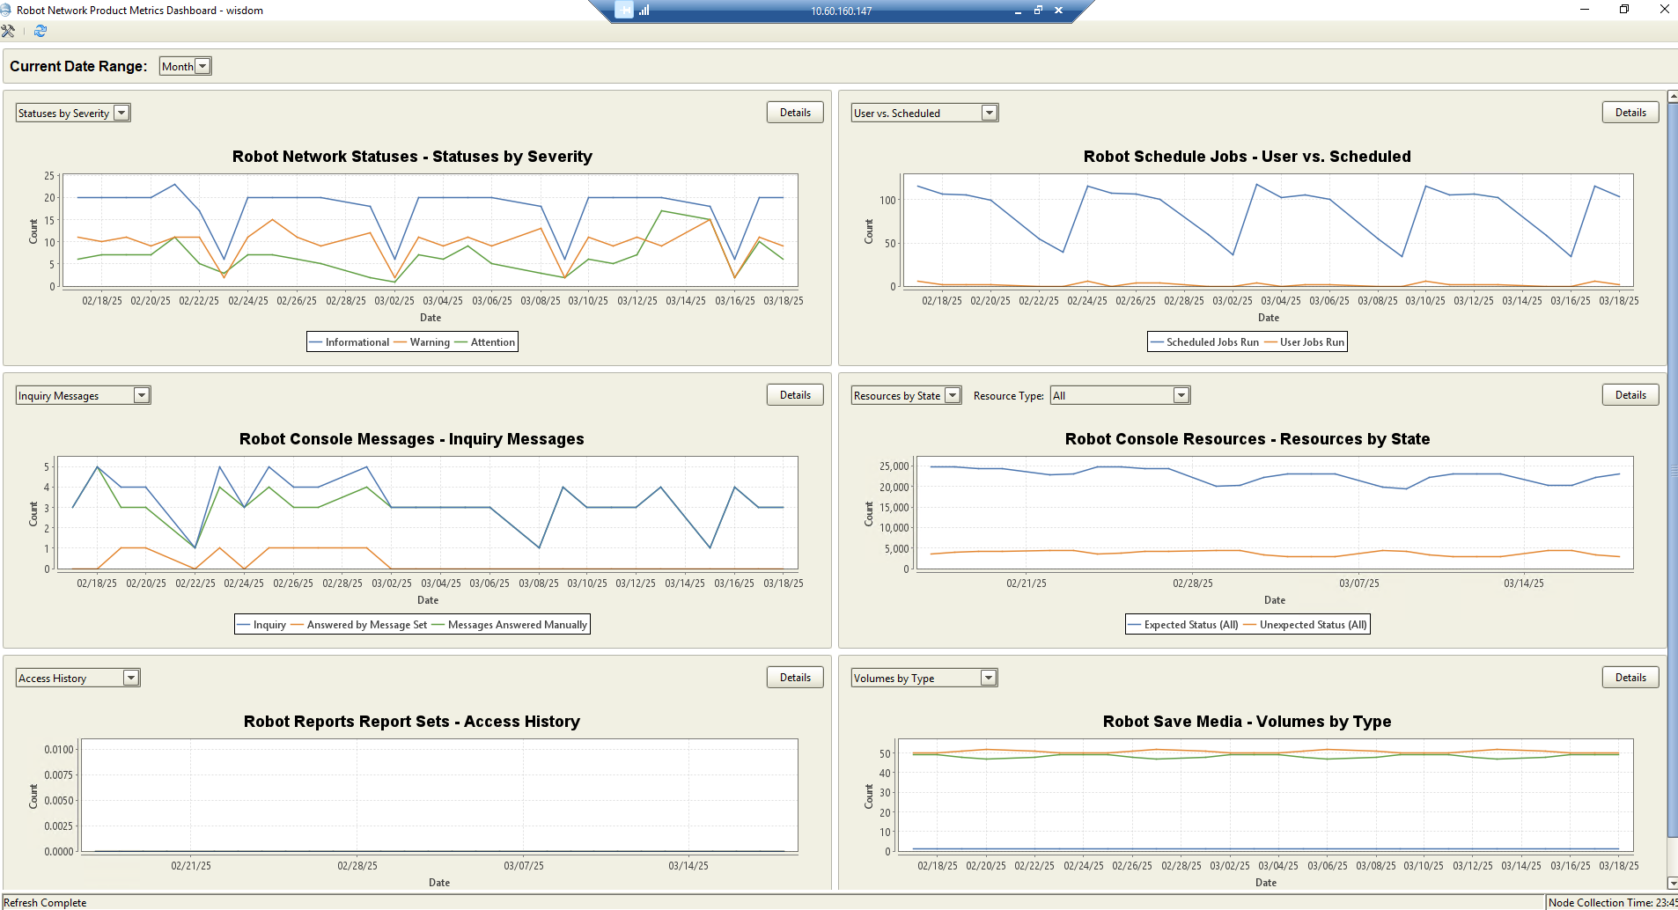Restore down the remote session bar
Viewport: 1678px width, 910px height.
[x=1038, y=11]
